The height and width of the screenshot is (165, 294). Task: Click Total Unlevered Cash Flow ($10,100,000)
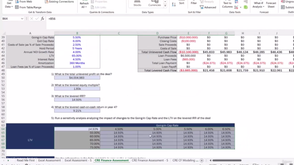click(x=188, y=52)
